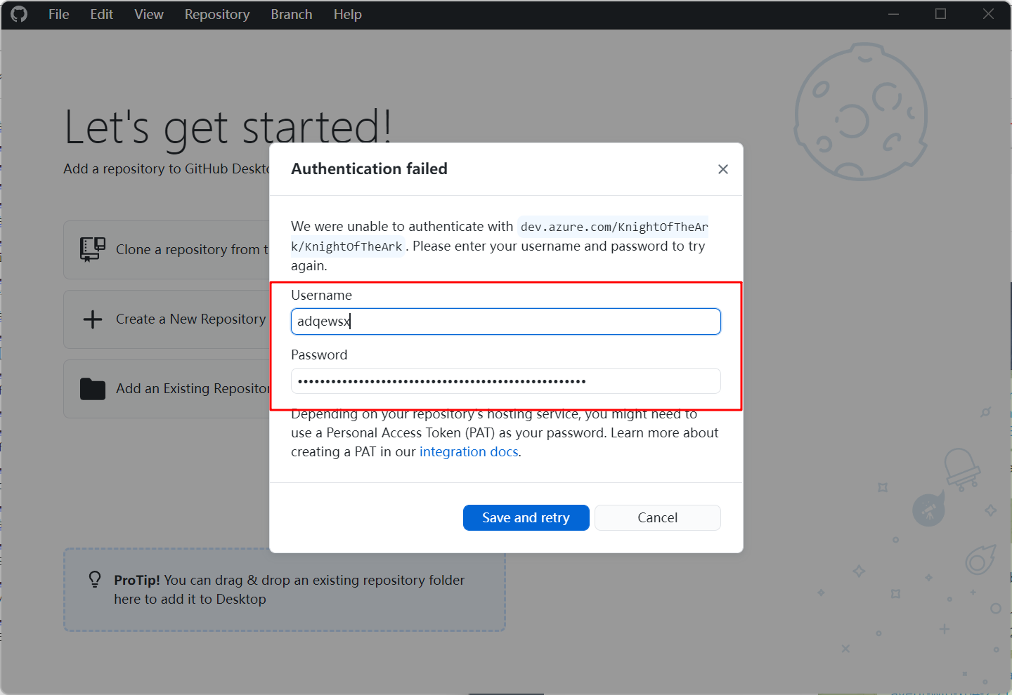Expand the Repository menu
Viewport: 1012px width, 695px height.
pos(217,14)
